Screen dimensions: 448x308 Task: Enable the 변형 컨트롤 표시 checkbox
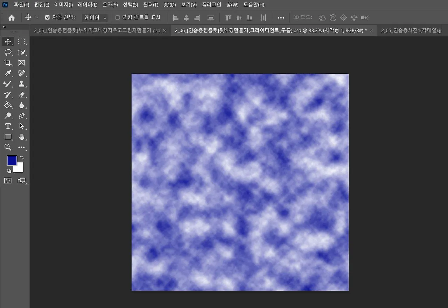click(118, 17)
